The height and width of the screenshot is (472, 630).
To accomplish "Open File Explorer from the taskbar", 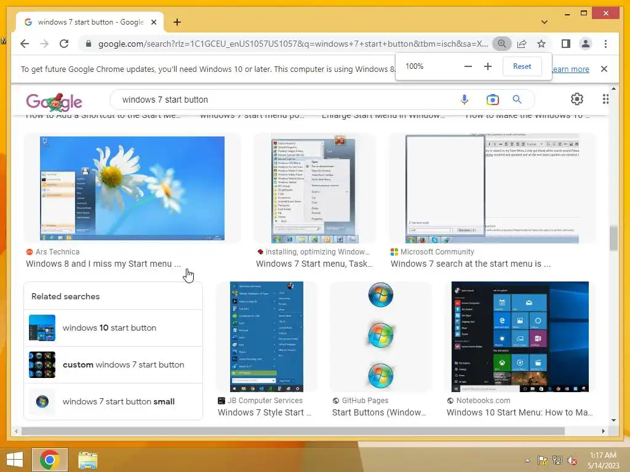I will (87, 460).
